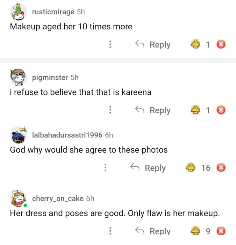Reply to lalbahadursastri1996's comment
The image size is (236, 245).
click(148, 168)
